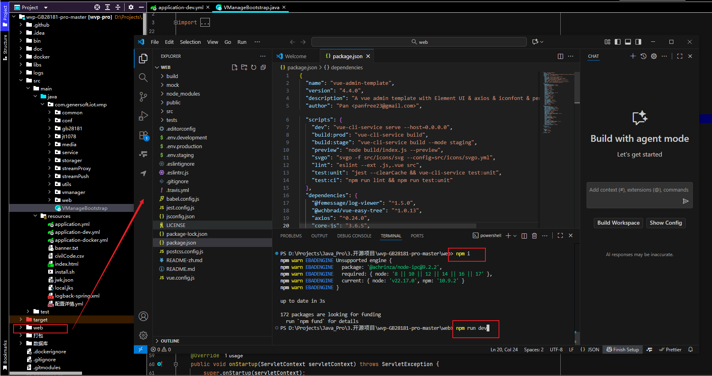Expand the node_modules folder
This screenshot has width=712, height=376.
pyautogui.click(x=183, y=94)
